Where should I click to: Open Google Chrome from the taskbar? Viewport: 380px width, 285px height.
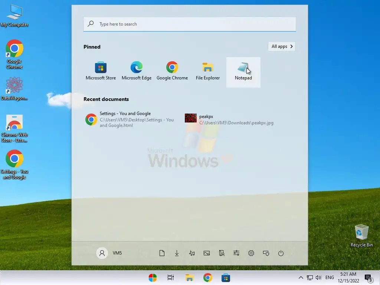[208, 278]
